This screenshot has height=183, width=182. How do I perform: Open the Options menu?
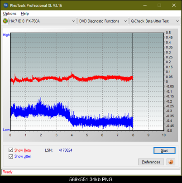pos(10,14)
